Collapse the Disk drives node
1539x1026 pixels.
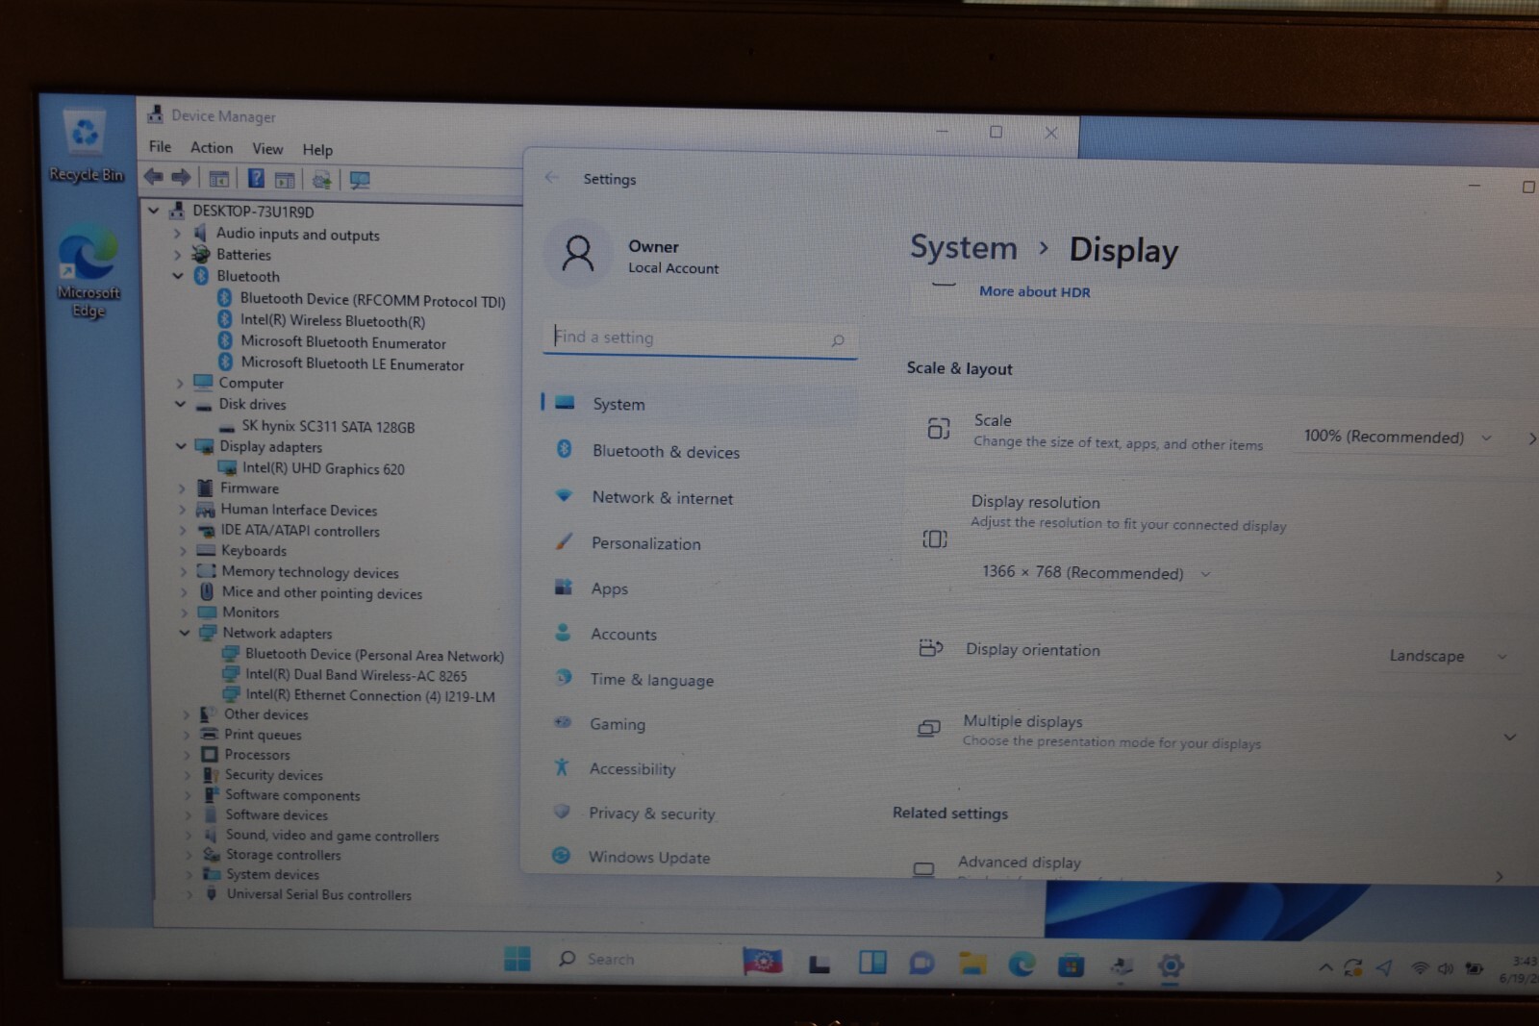coord(180,404)
